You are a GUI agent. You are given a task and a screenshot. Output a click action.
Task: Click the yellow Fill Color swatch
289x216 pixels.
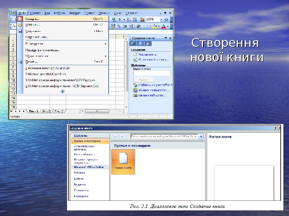155,26
